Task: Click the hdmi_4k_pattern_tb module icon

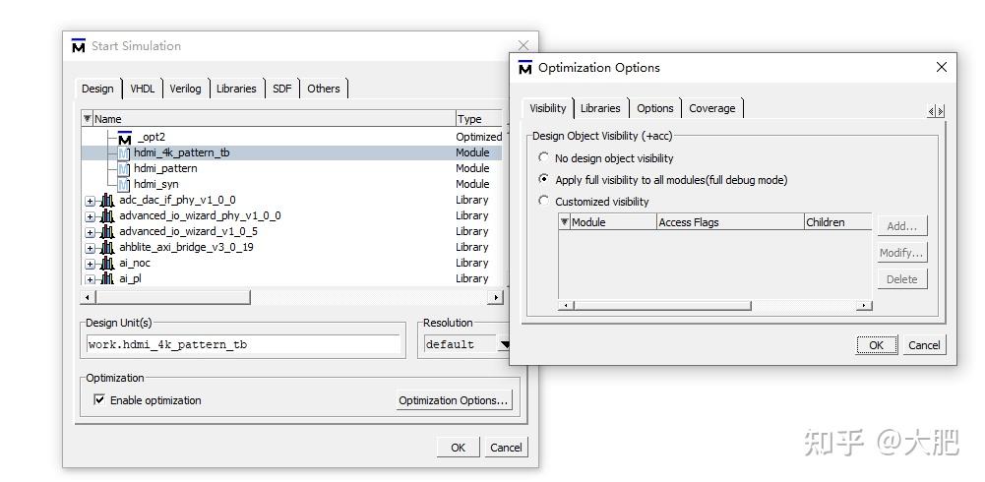Action: (124, 153)
